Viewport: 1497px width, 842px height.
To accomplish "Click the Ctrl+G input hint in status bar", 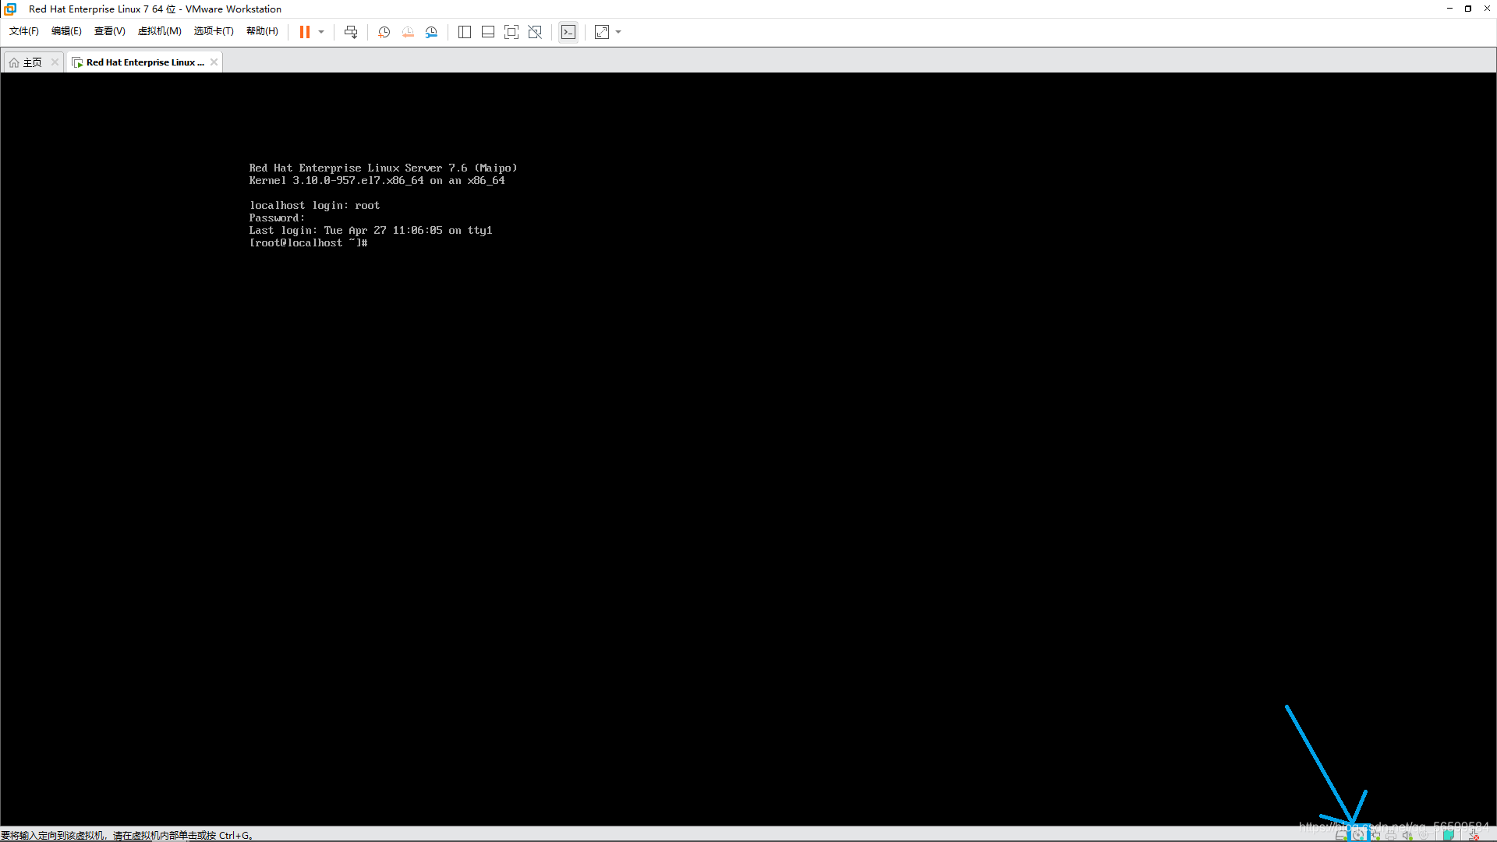I will coord(127,835).
